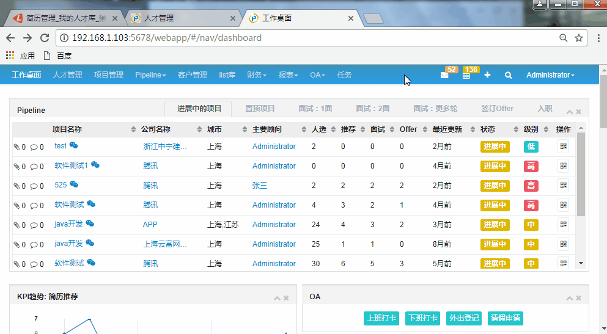Open the search magnifier in navbar

pos(508,75)
